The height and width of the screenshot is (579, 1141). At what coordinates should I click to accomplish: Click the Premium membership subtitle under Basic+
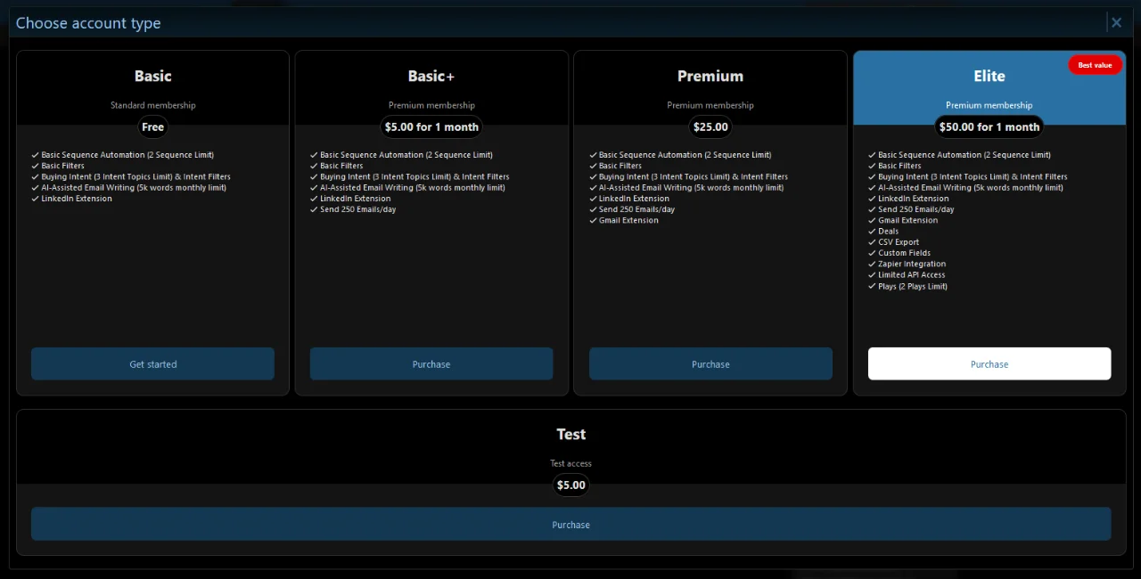431,104
